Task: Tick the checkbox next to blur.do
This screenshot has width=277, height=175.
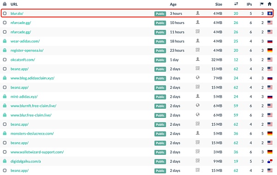Action: 5,13
